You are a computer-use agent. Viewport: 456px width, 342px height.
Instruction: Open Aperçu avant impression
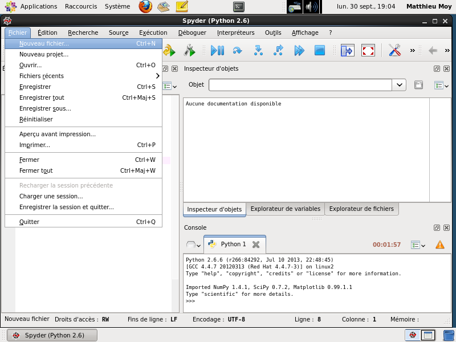[x=83, y=134]
